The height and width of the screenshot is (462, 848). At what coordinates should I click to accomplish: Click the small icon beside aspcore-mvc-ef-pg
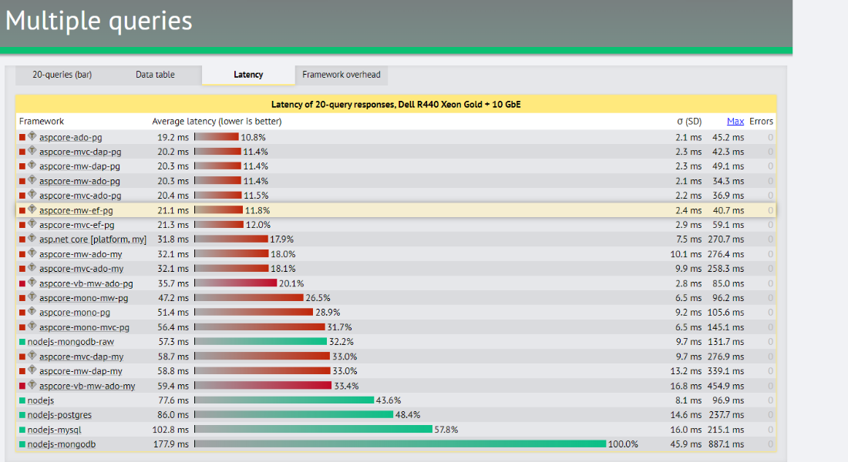pos(32,224)
